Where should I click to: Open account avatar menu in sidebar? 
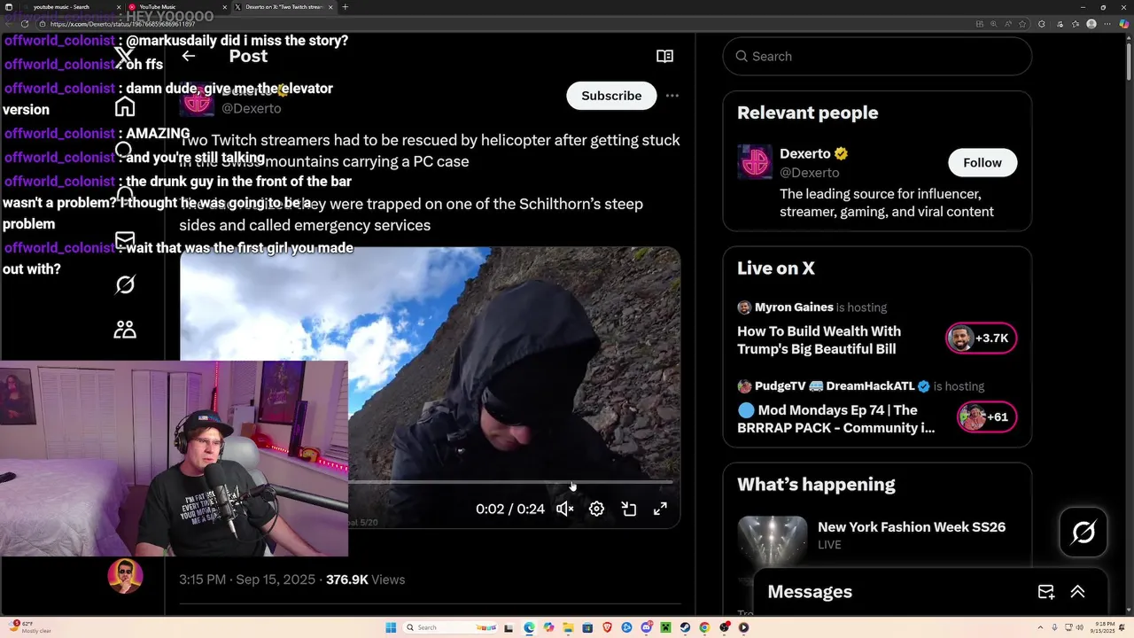click(x=125, y=576)
